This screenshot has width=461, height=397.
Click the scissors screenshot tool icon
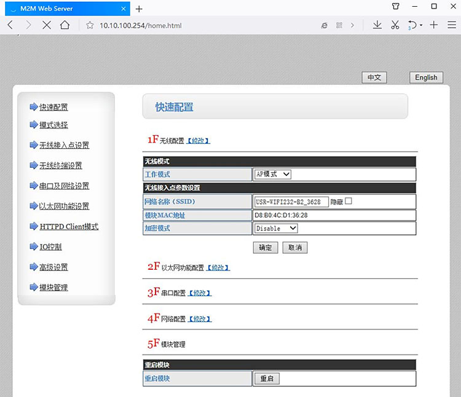click(395, 25)
